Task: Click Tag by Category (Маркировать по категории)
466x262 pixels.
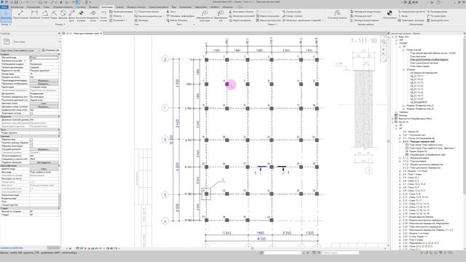Action: tap(205, 16)
